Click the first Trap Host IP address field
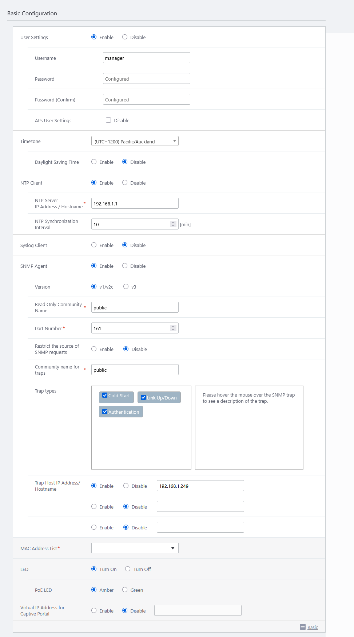 click(x=200, y=486)
